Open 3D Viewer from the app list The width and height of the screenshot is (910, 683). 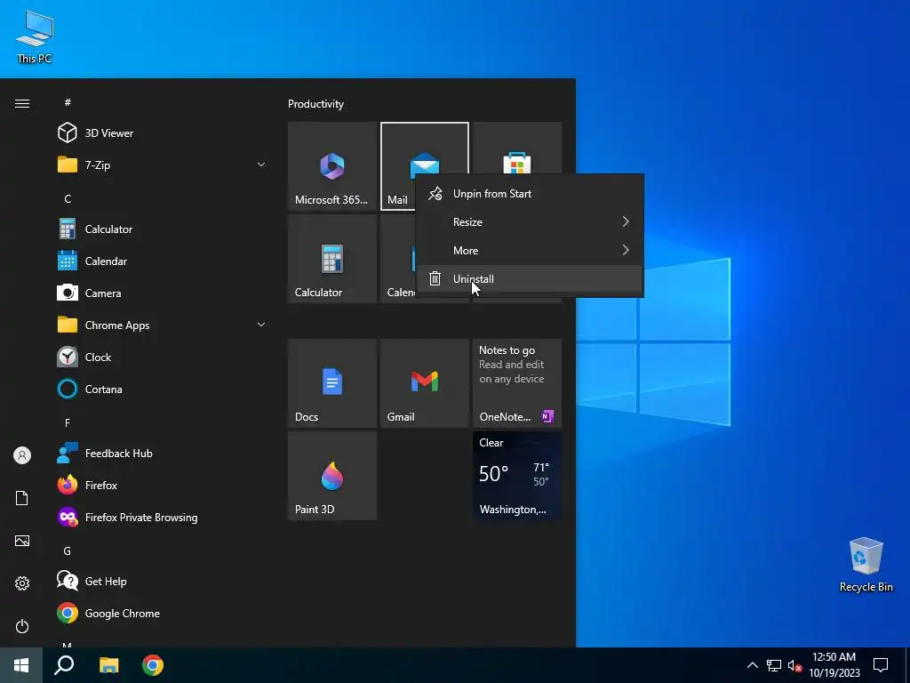coord(163,133)
